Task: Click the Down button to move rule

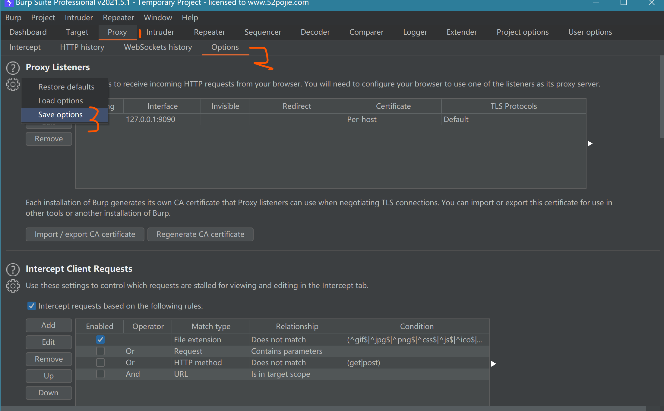Action: pos(49,393)
